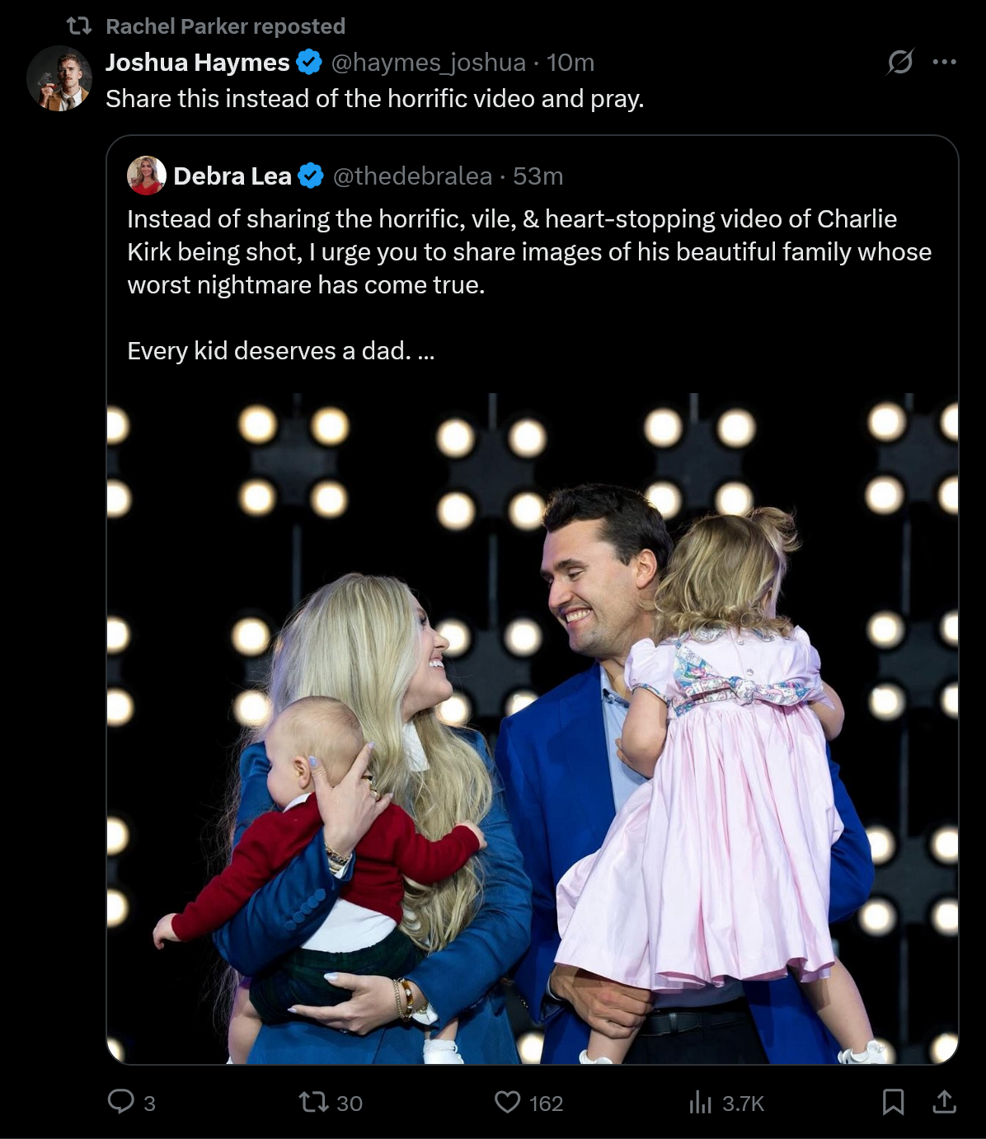Image resolution: width=986 pixels, height=1139 pixels.
Task: Click the @haymes_joshua handle
Action: click(x=428, y=63)
